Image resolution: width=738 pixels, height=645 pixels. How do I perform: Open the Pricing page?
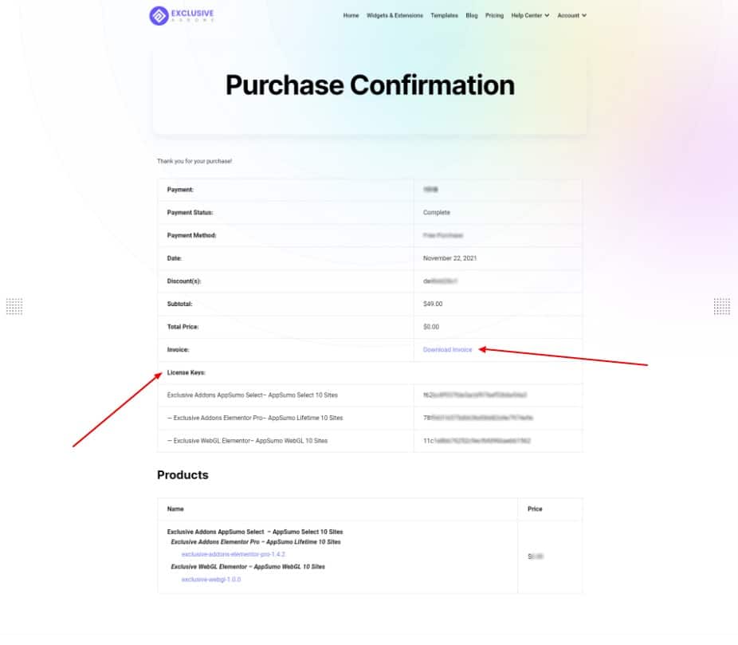point(494,15)
